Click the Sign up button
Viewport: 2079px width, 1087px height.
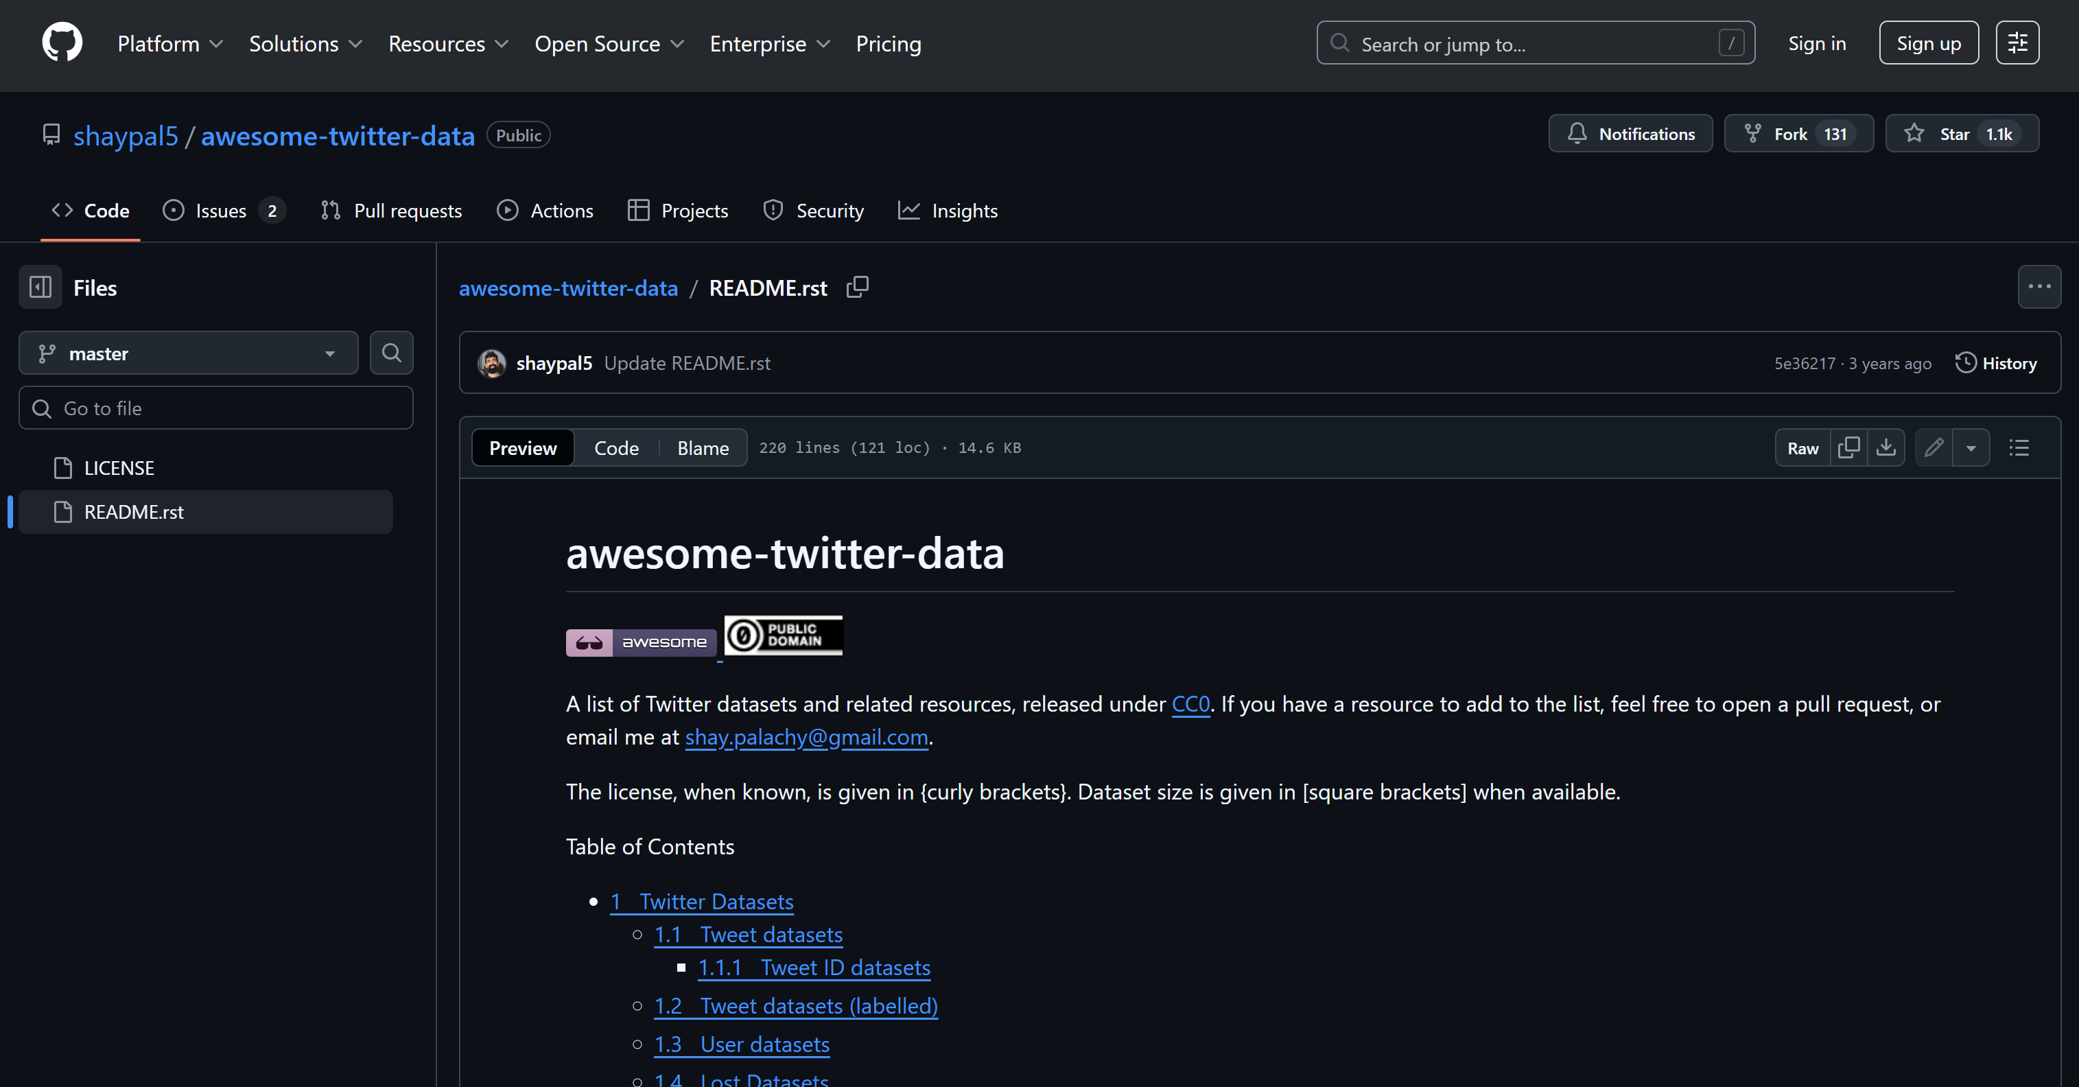click(1928, 43)
